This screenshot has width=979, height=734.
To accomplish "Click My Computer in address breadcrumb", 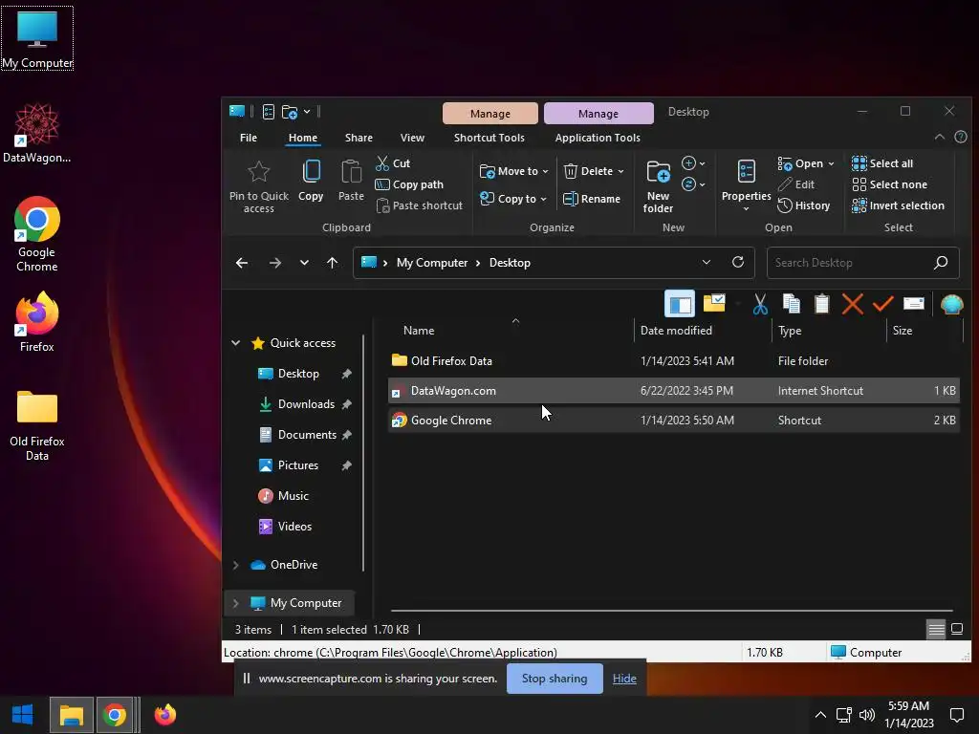I will point(432,263).
